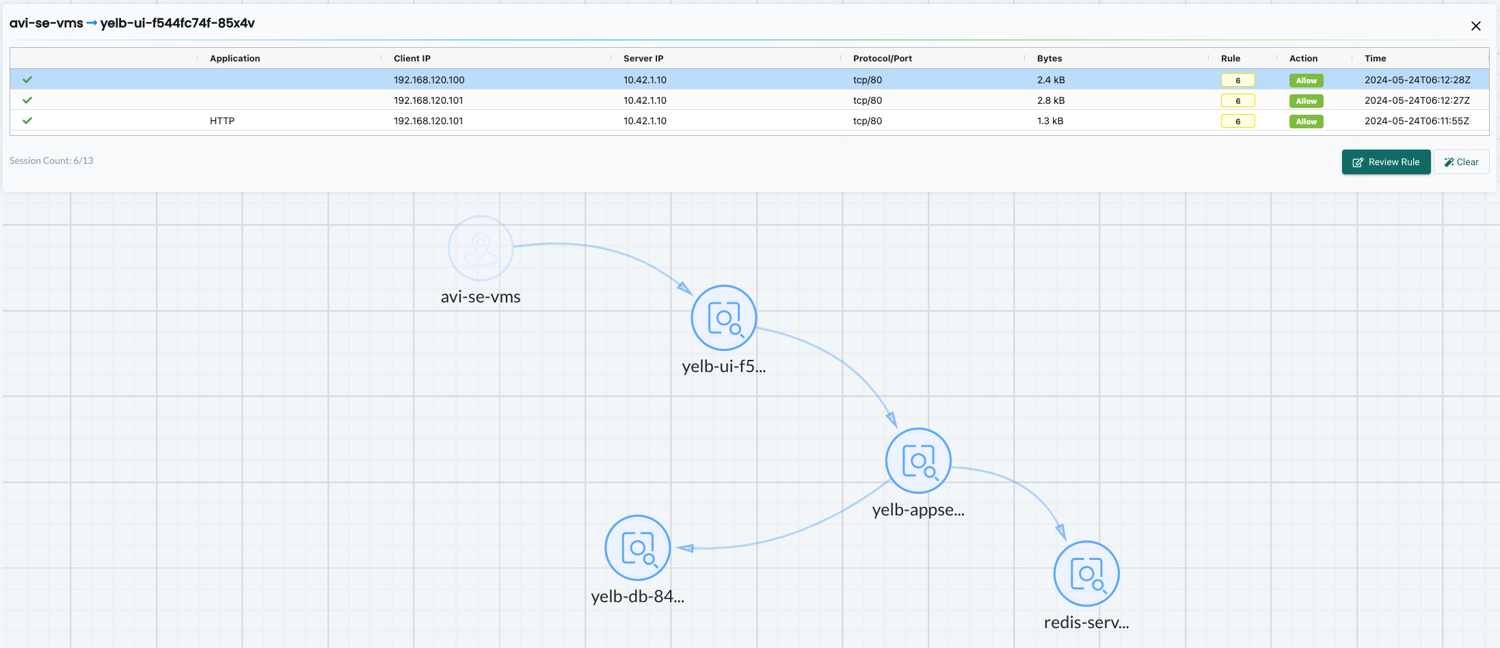Click checkmark in the HTTP session row

pos(27,121)
